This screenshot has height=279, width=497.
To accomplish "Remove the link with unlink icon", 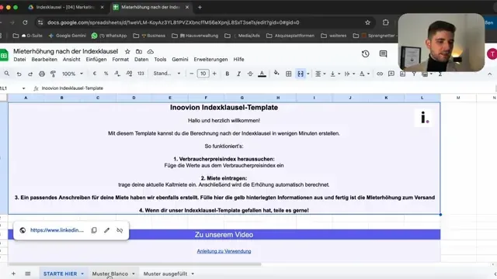I will (x=120, y=230).
